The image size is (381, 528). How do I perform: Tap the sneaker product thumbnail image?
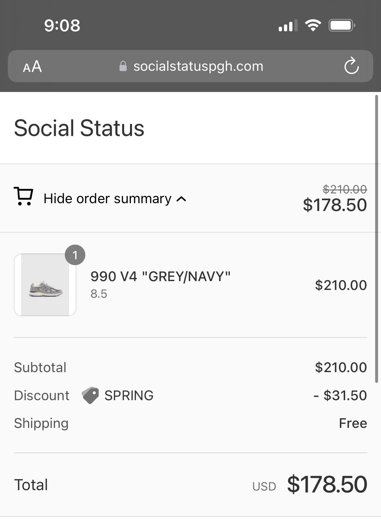click(45, 284)
